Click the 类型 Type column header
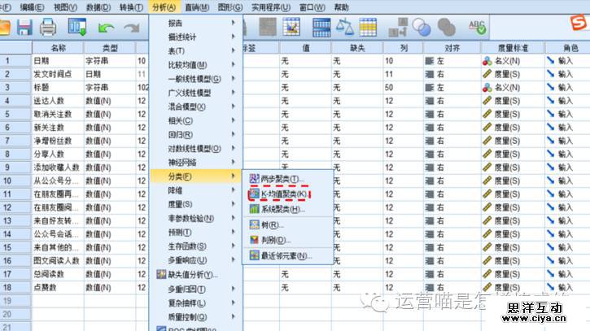This screenshot has width=590, height=331. point(110,48)
